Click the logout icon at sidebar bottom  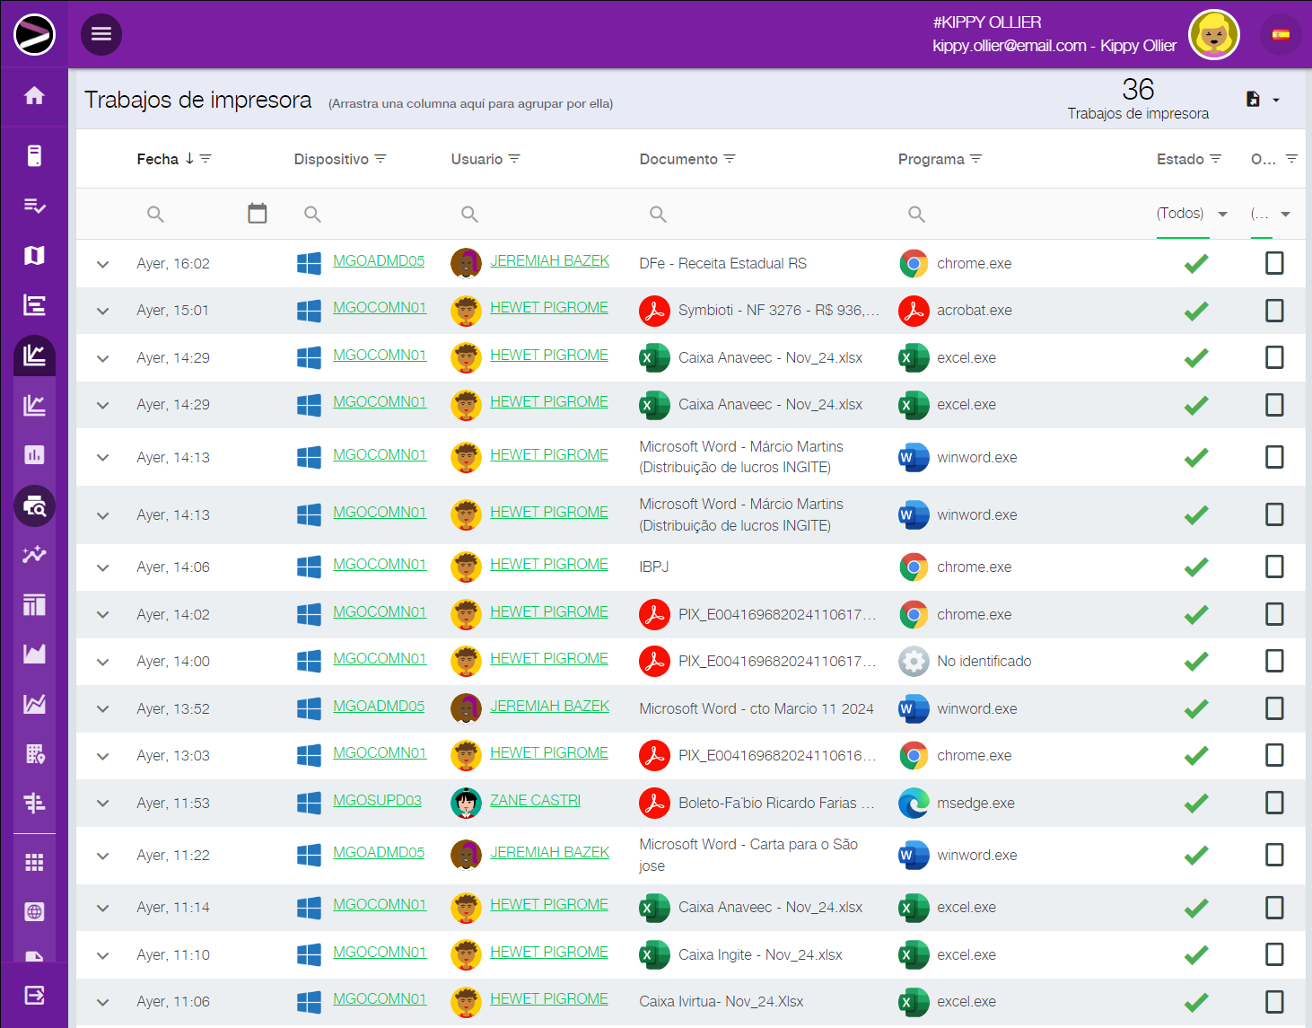click(x=34, y=995)
